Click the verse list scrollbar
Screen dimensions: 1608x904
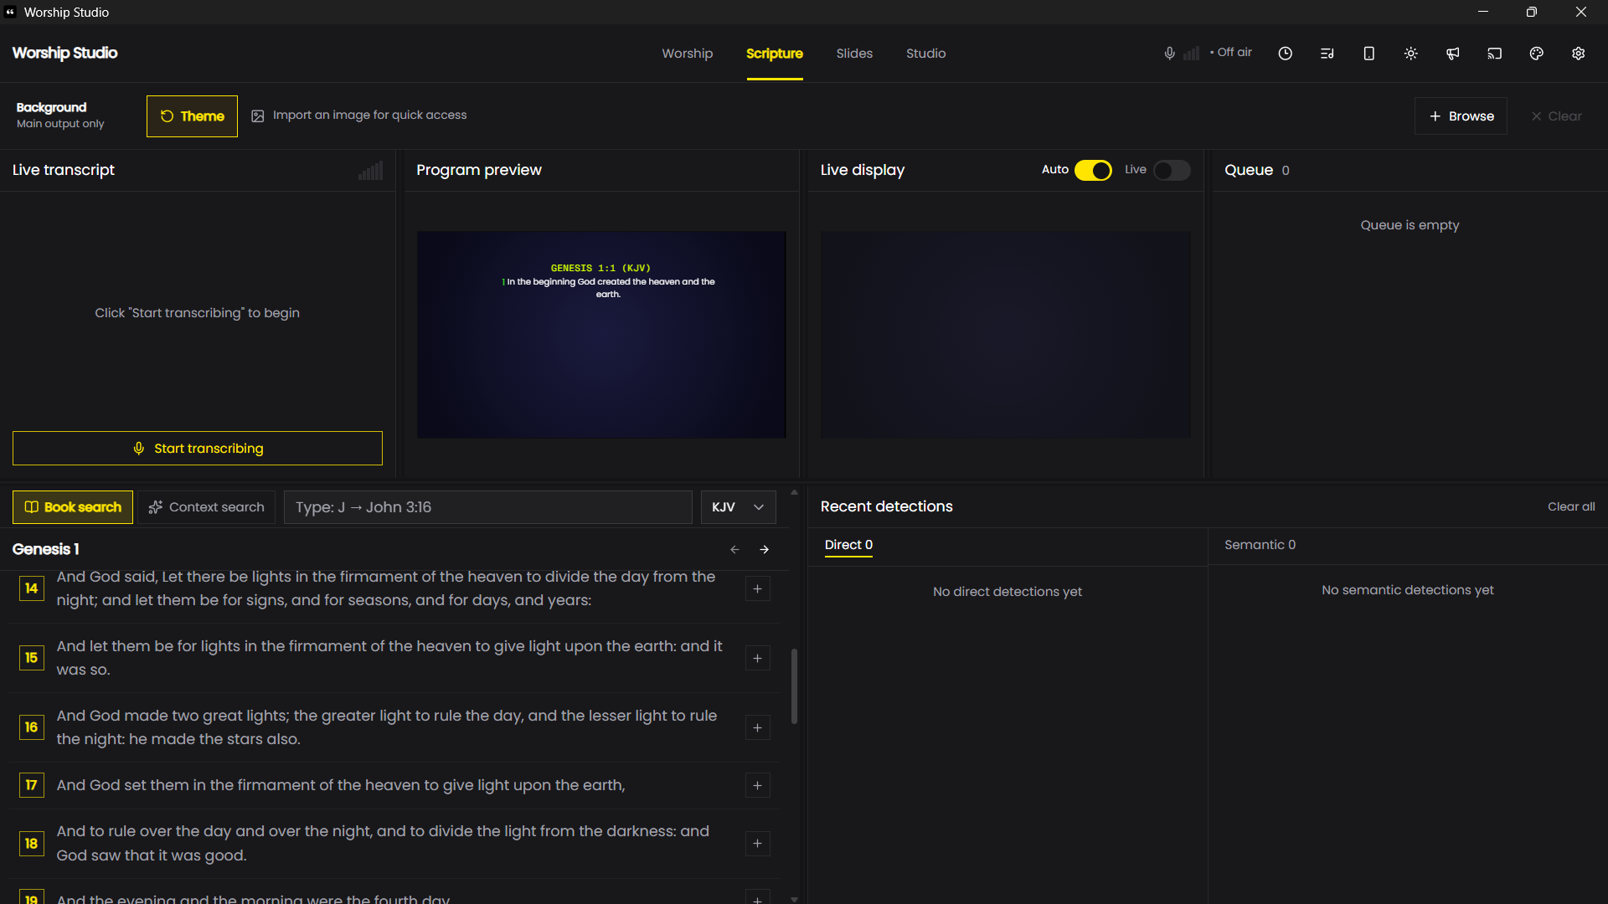pyautogui.click(x=794, y=686)
